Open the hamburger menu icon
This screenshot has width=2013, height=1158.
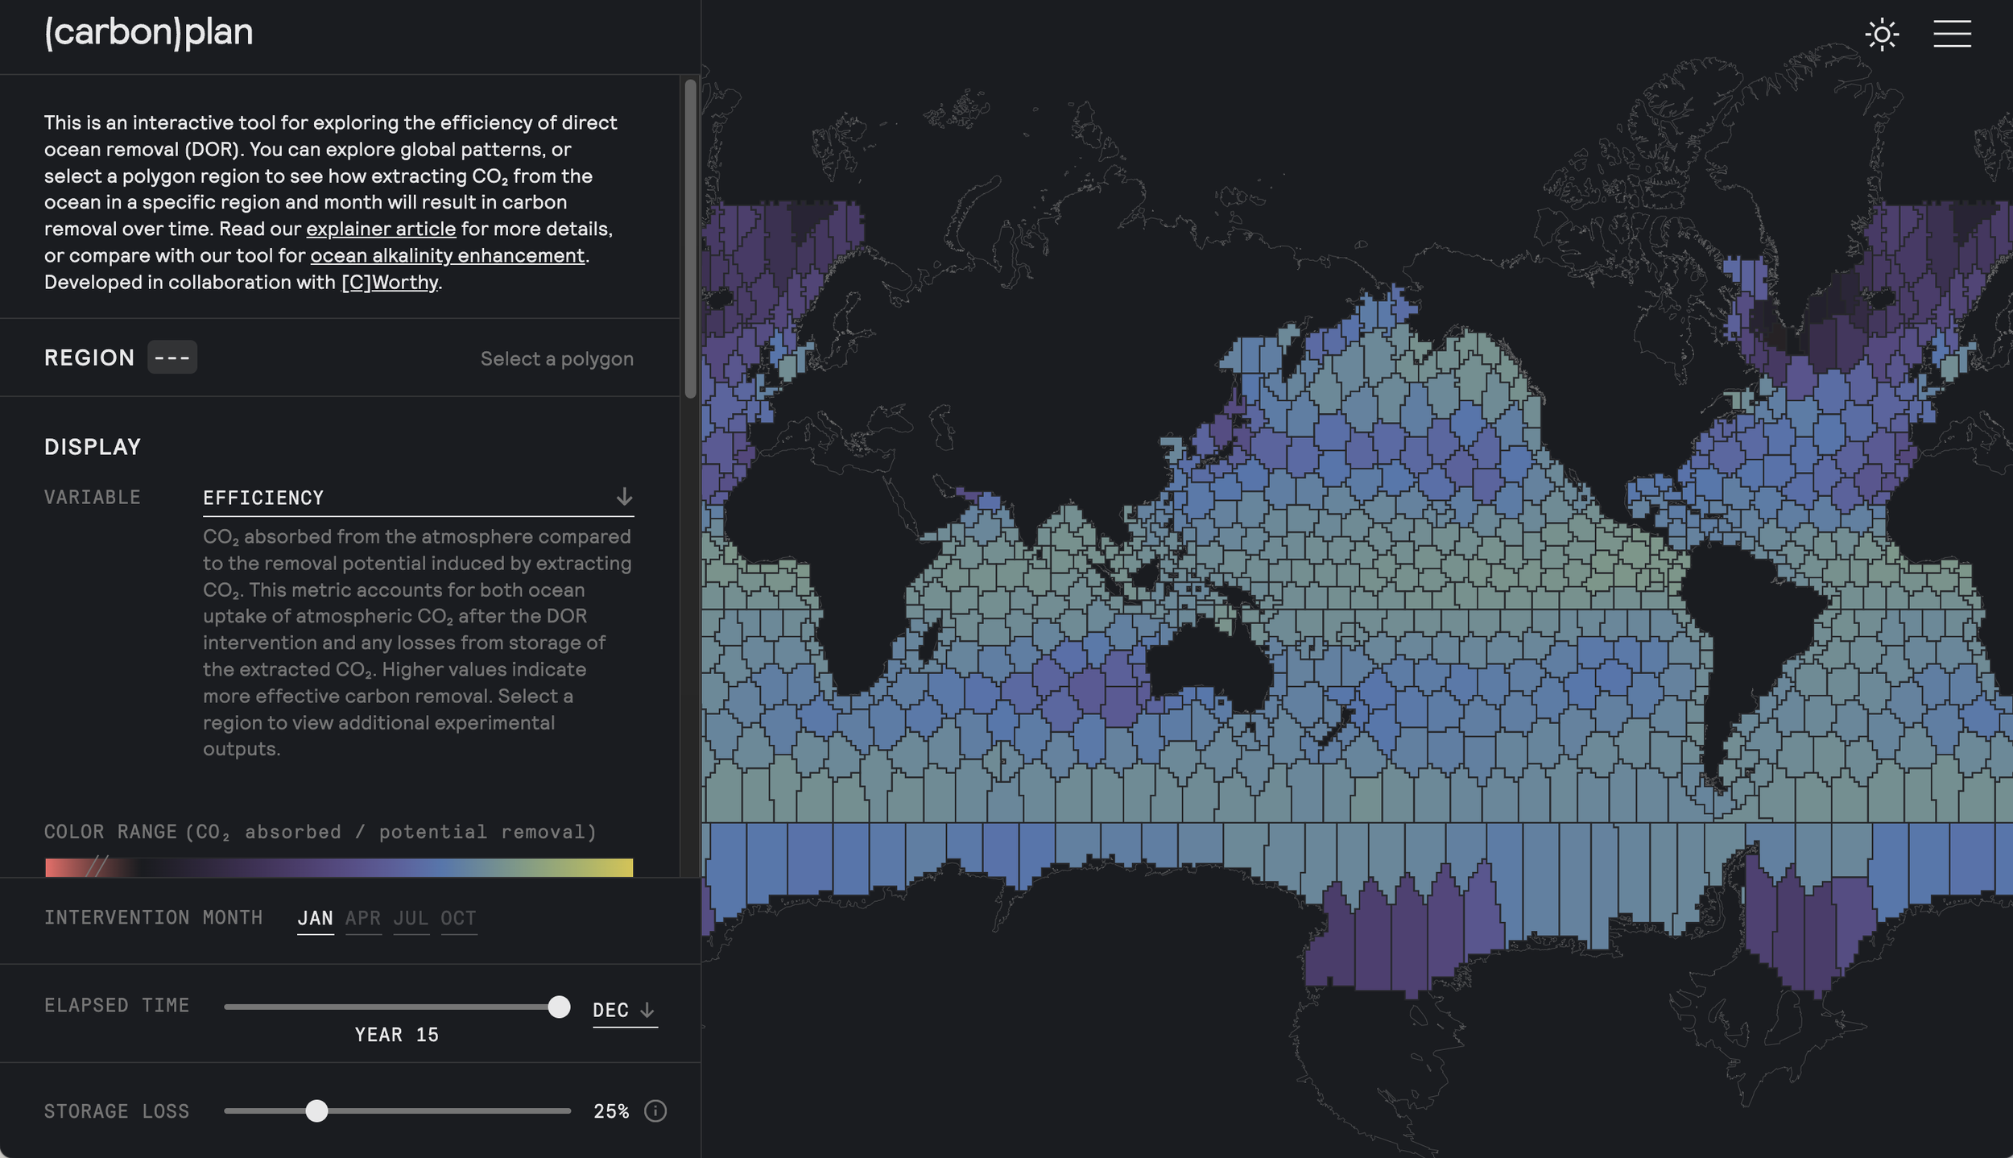(x=1952, y=35)
